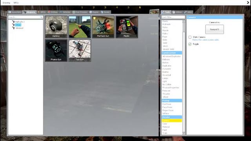Collapse the Render tool category
Screen dimensions: 251x141
click(x=172, y=117)
